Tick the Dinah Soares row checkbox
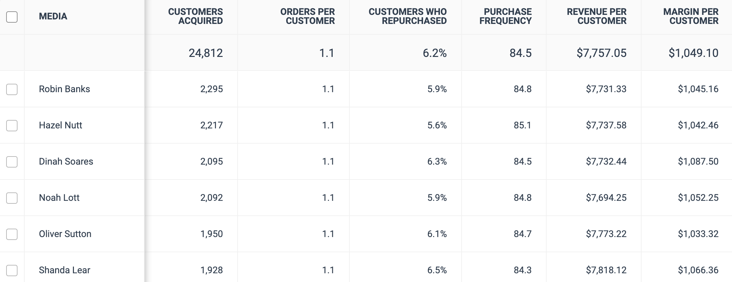The width and height of the screenshot is (732, 282). tap(12, 162)
